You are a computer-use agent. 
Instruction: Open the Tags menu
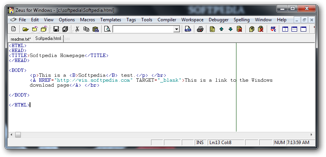[x=131, y=20]
